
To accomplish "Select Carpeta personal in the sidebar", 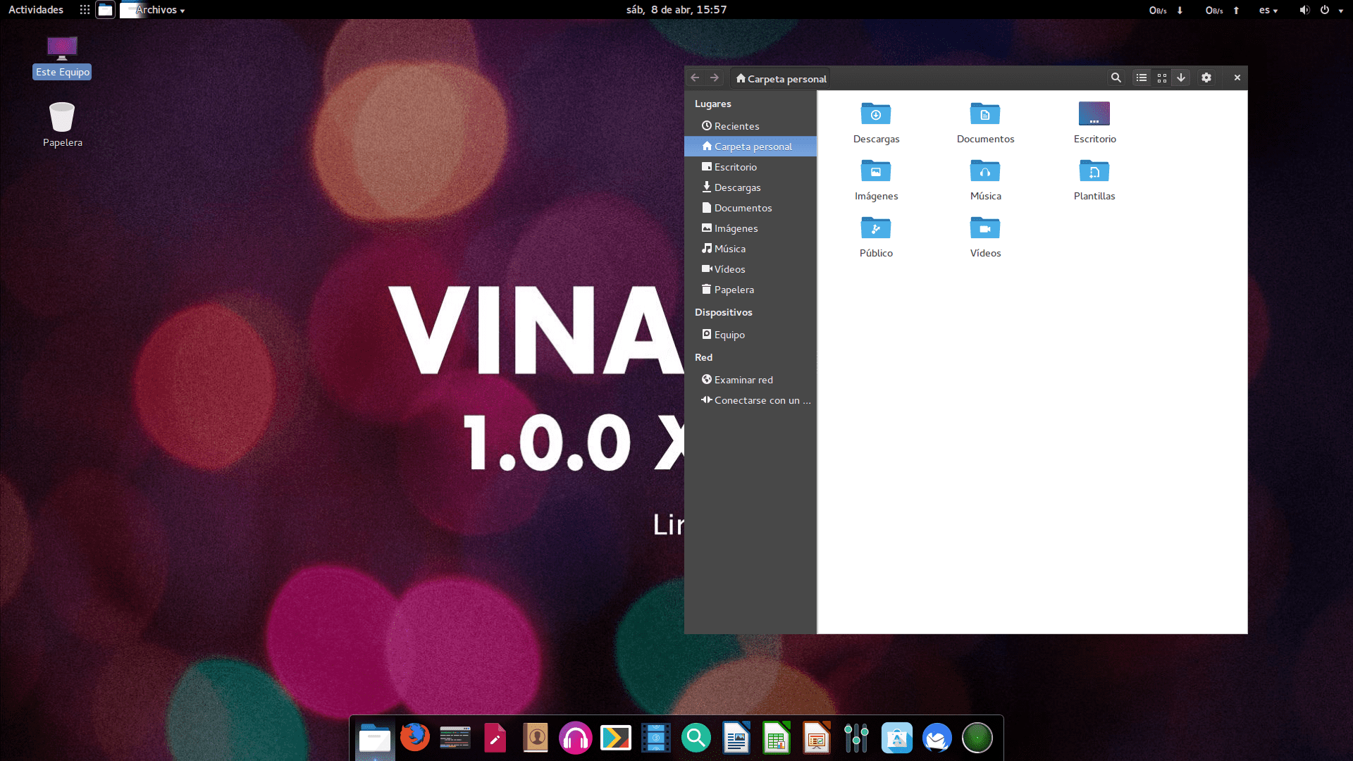I will pyautogui.click(x=750, y=147).
